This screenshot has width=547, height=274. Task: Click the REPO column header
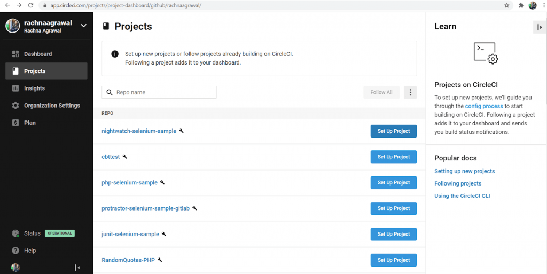[107, 113]
